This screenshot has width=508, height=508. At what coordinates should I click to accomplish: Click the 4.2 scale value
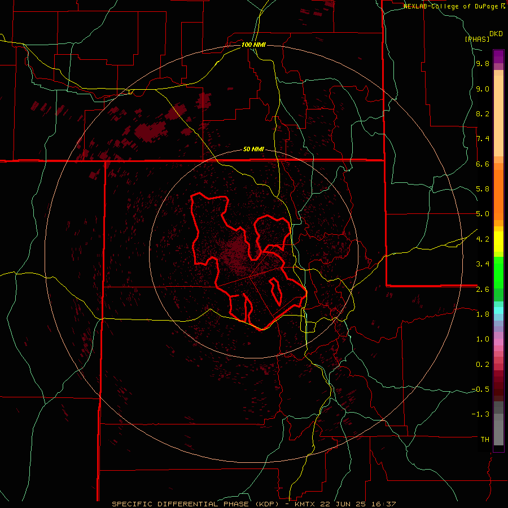(483, 239)
